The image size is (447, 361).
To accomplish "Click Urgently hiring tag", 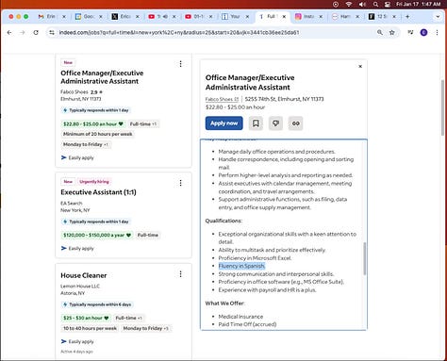I will (x=94, y=182).
